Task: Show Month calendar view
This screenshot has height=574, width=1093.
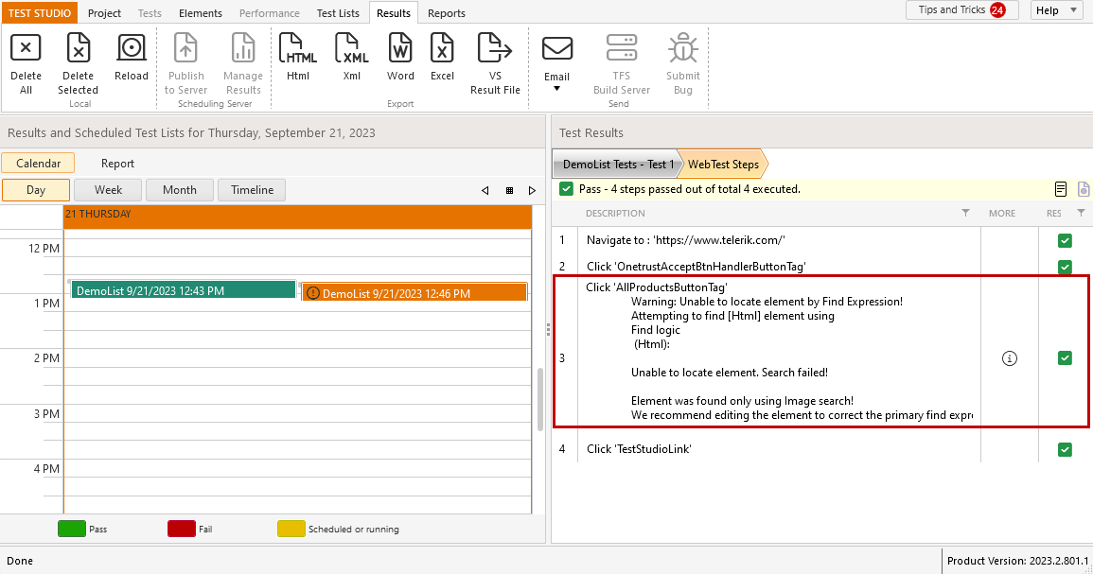Action: pos(179,189)
